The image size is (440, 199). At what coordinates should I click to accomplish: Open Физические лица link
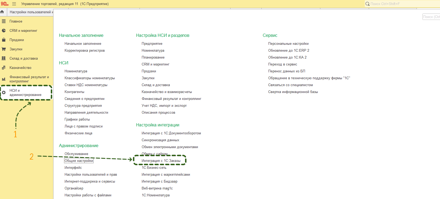pyautogui.click(x=78, y=133)
